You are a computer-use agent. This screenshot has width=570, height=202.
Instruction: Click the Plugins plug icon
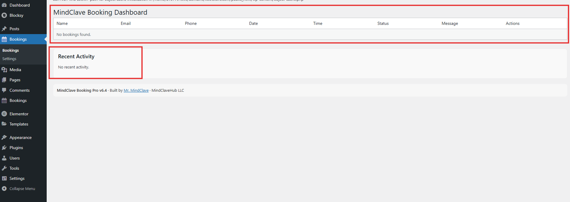click(4, 148)
